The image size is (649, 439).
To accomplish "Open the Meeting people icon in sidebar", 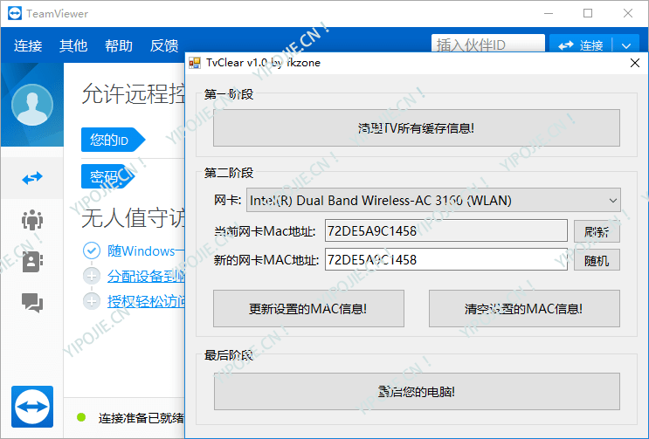I will (x=32, y=220).
